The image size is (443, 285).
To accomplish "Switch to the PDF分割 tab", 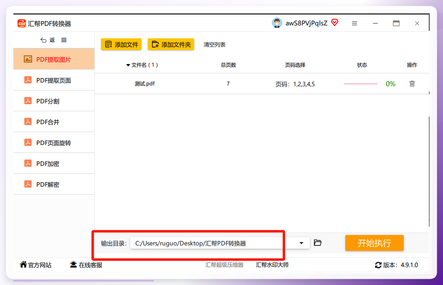I will (x=54, y=101).
